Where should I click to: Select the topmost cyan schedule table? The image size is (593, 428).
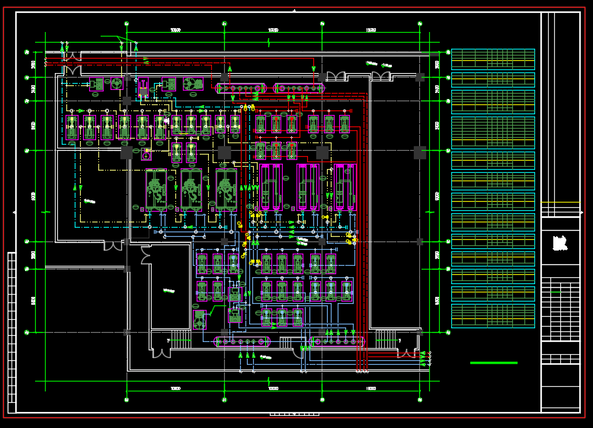pyautogui.click(x=493, y=59)
